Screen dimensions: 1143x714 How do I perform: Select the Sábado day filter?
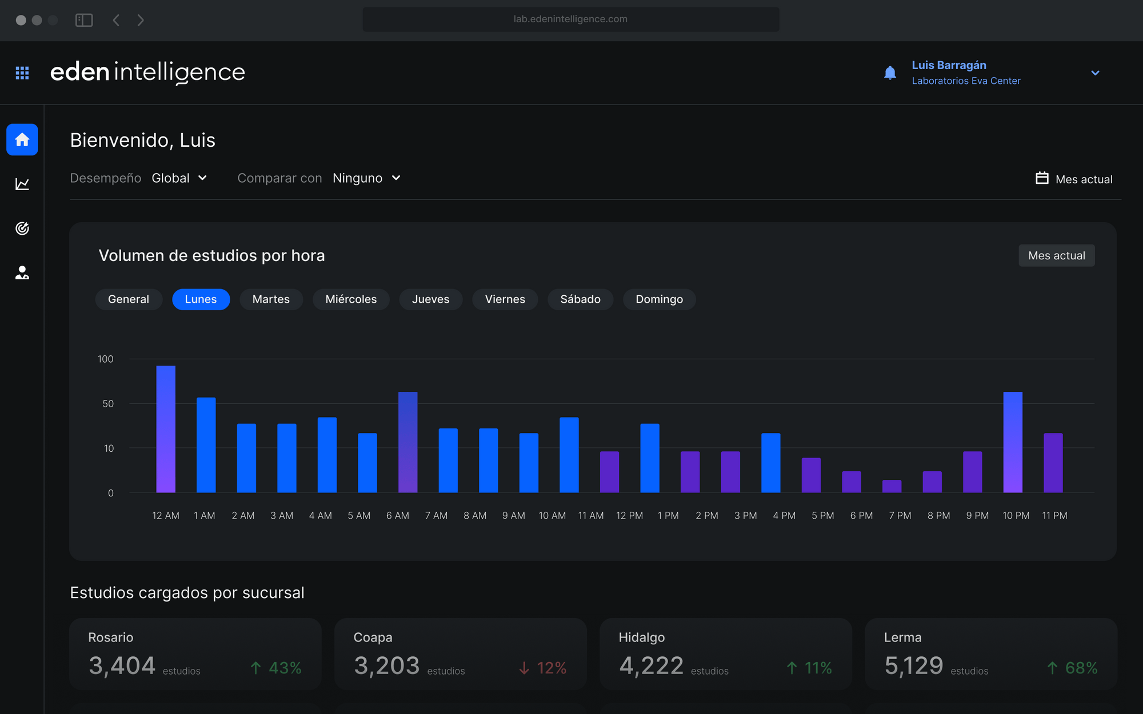tap(580, 299)
